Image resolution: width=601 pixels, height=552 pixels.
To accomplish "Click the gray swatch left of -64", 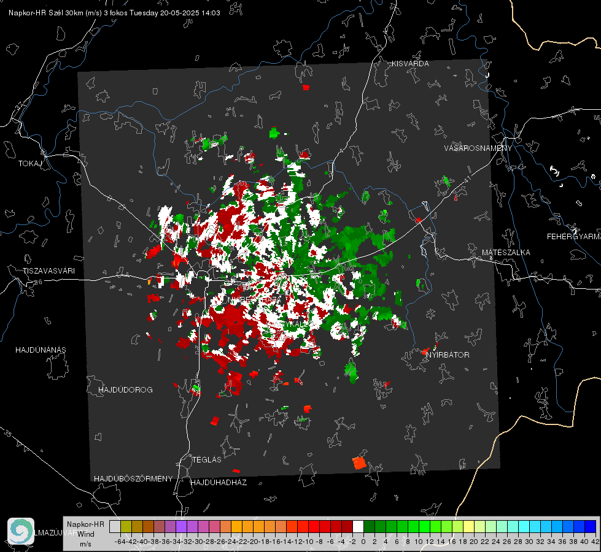I will 115,527.
